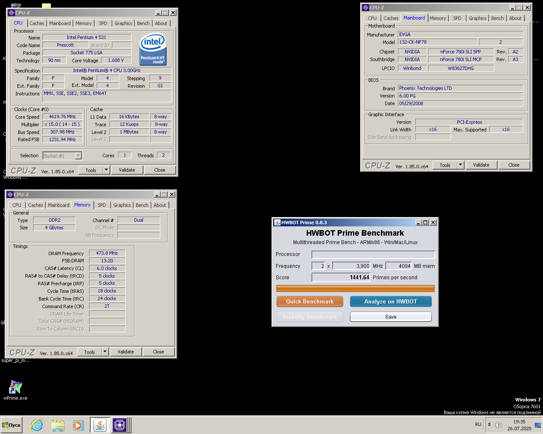The width and height of the screenshot is (543, 434).
Task: Click the Intel Pentium 4 HT logo
Action: [x=153, y=49]
